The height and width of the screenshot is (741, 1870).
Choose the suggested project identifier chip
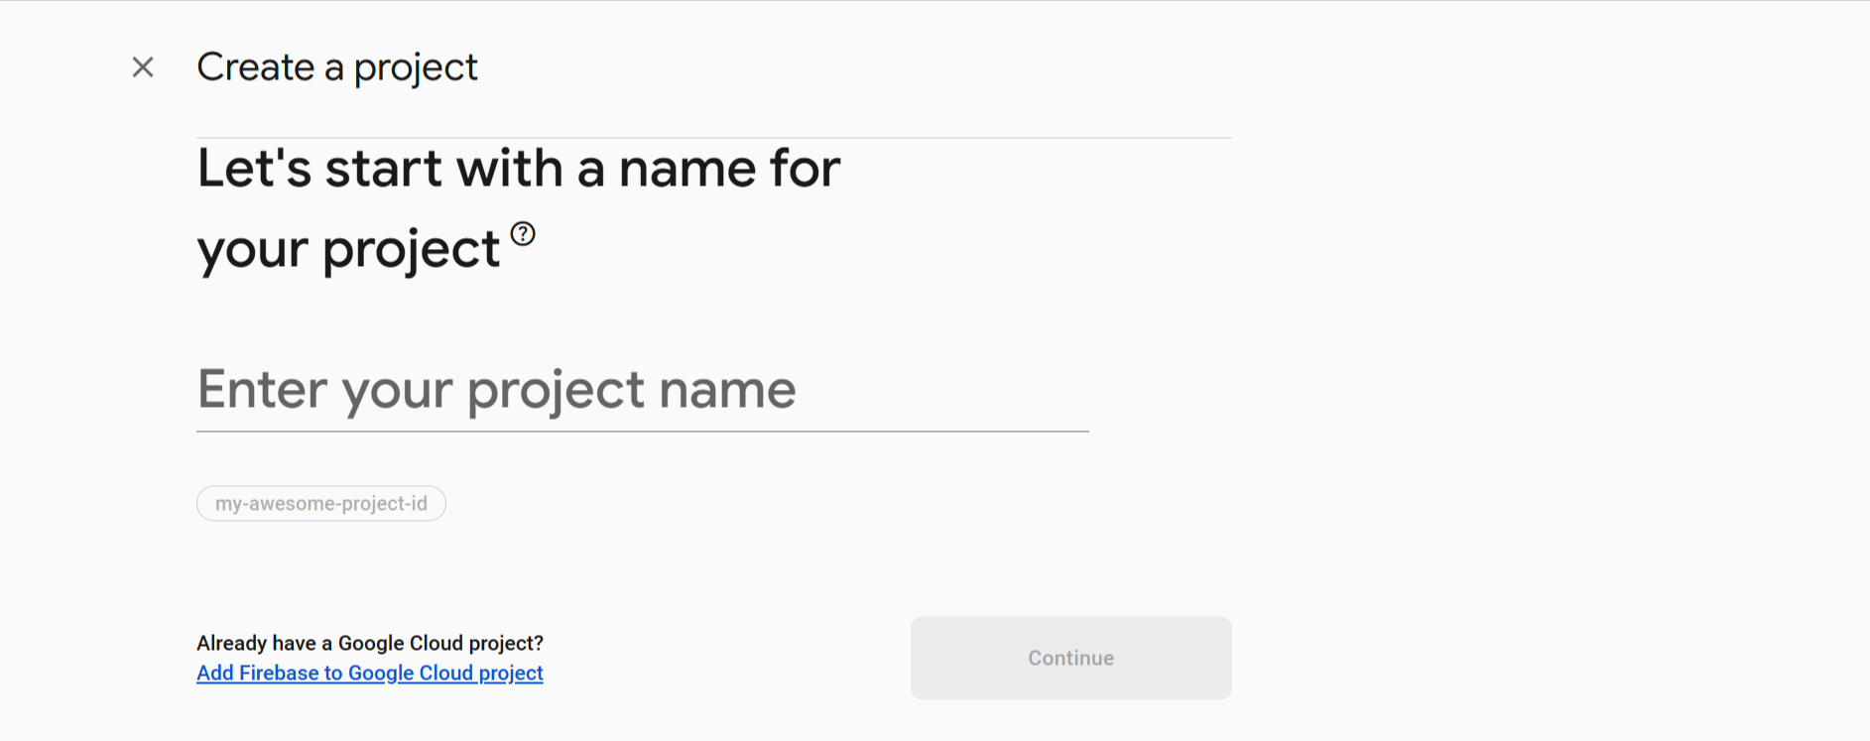[x=321, y=504]
